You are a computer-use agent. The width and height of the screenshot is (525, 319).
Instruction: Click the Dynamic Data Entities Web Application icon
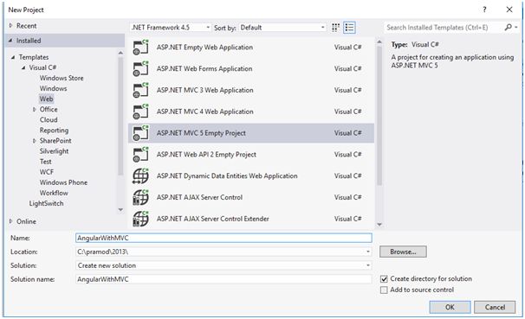click(x=140, y=175)
